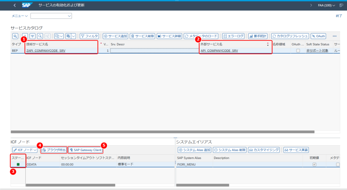The width and height of the screenshot is (347, 190).
Task: Go back using the header back arrow
Action: click(x=15, y=5)
